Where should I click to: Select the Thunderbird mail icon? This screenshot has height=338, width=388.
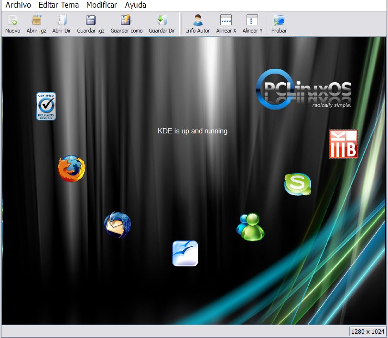[118, 225]
